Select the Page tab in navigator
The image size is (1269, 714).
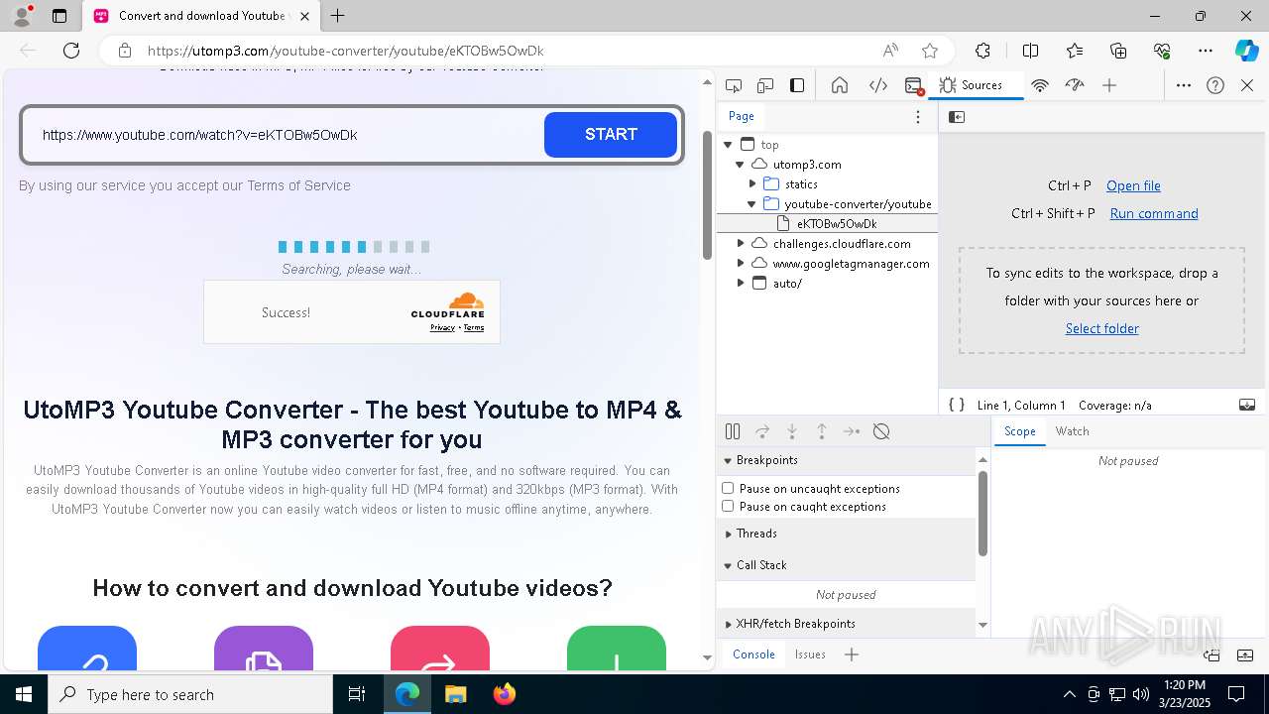(x=742, y=116)
